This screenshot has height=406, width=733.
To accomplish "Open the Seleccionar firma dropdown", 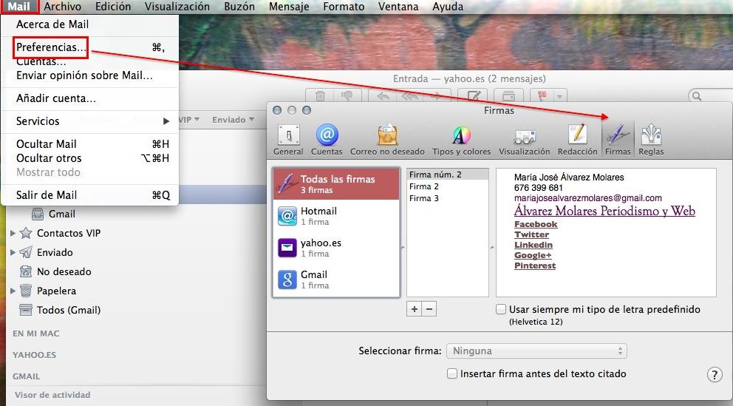I will click(x=536, y=351).
